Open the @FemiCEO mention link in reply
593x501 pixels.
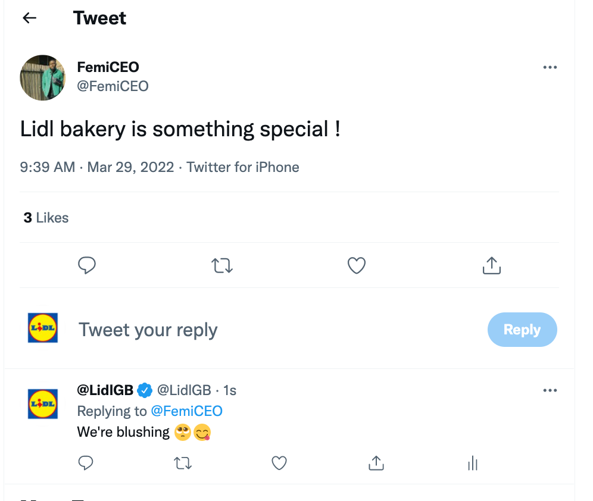[x=187, y=411]
